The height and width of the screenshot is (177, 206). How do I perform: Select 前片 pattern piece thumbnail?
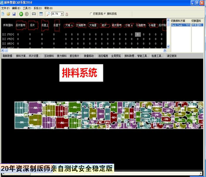click(x=104, y=25)
